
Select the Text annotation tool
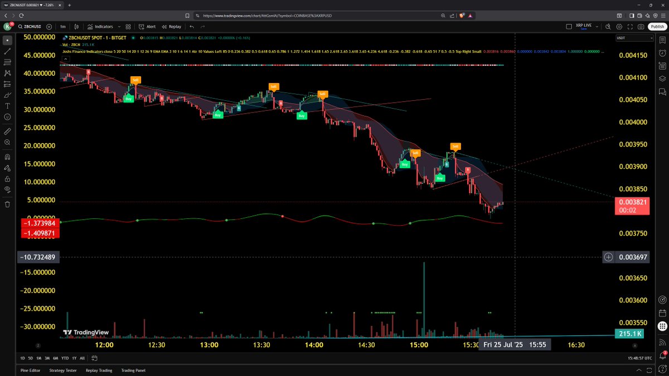click(7, 106)
